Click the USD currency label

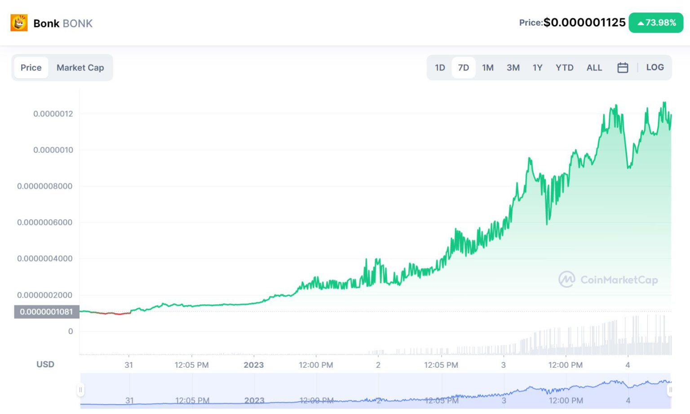[x=45, y=364]
